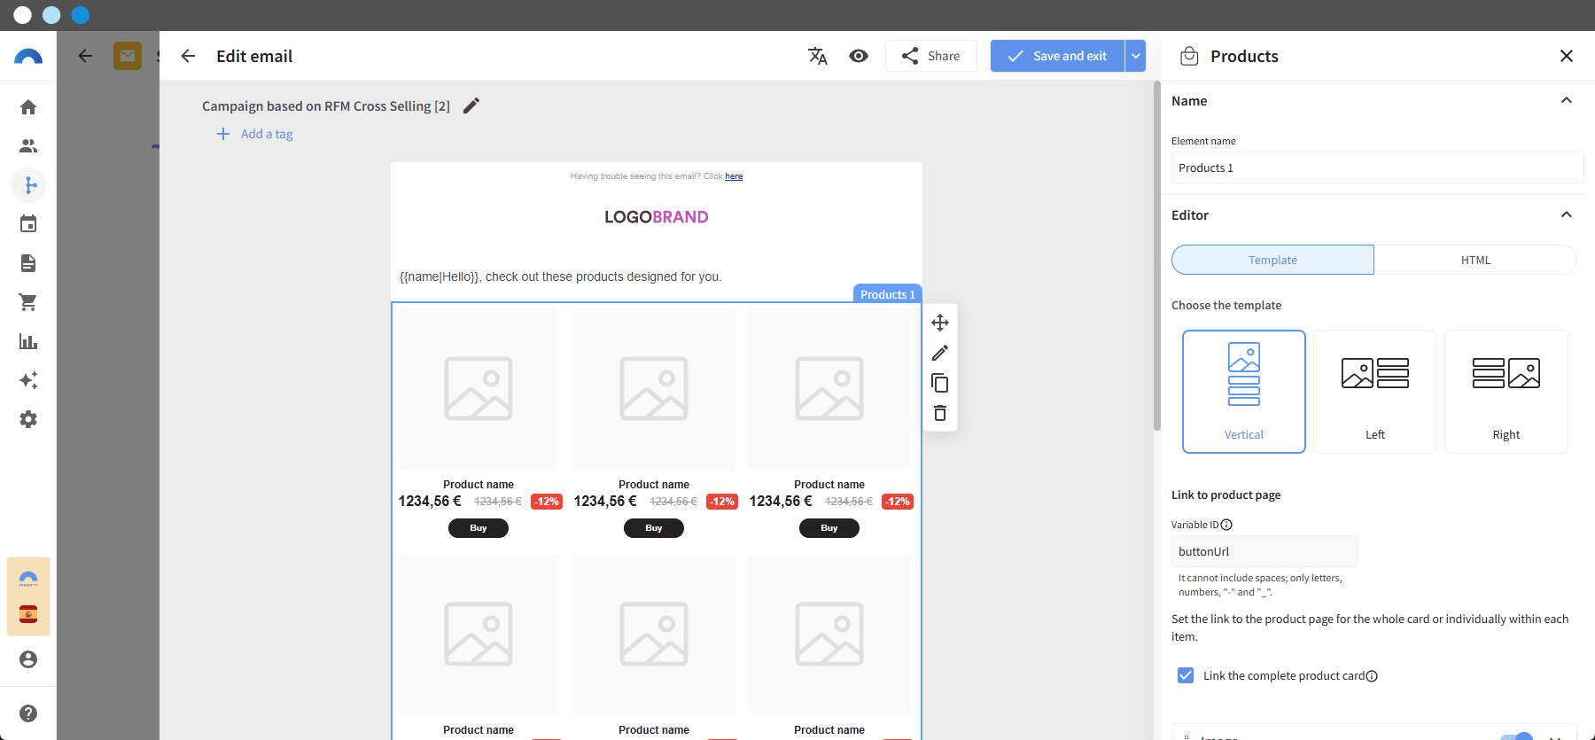Click the app logo in the sidebar
The height and width of the screenshot is (740, 1595).
[x=28, y=57]
